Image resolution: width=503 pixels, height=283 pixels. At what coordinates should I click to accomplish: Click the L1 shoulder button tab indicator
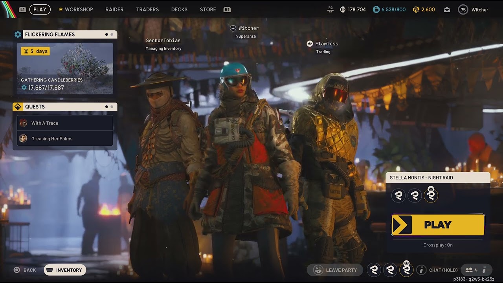click(22, 9)
